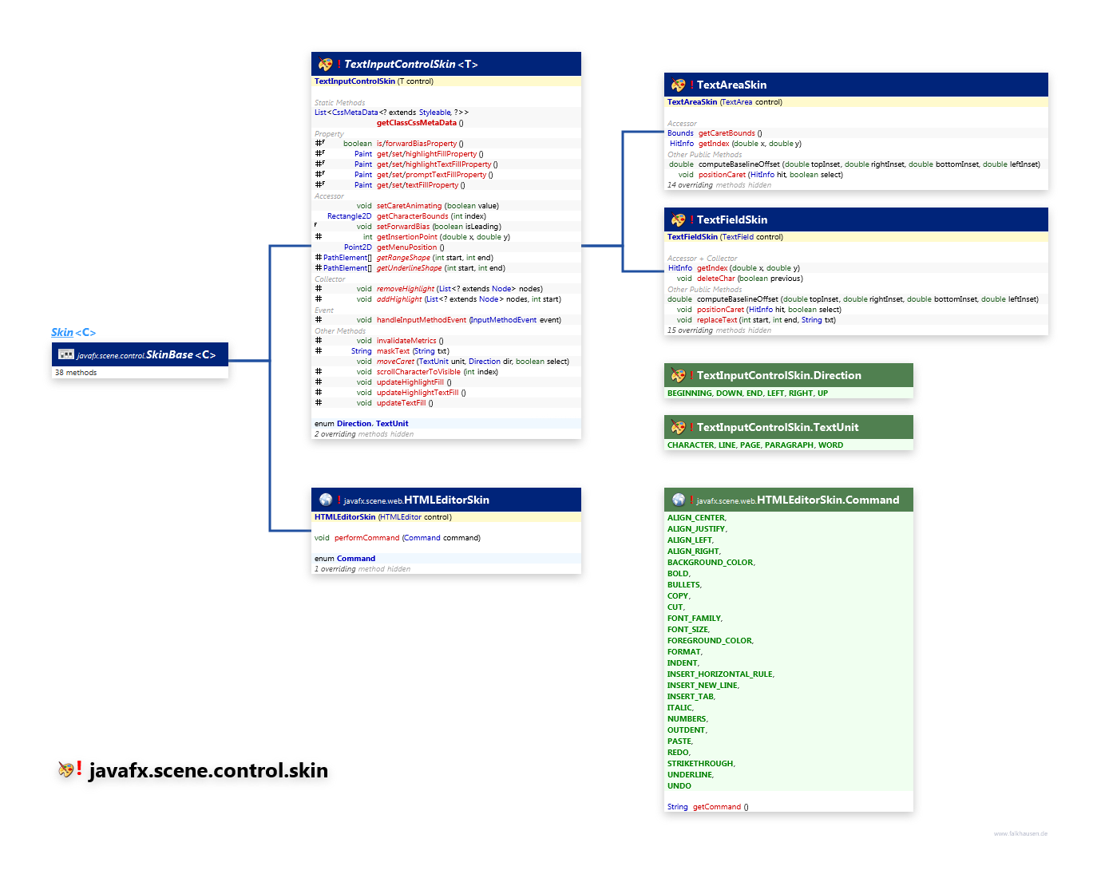
Task: Click the globe icon in HTMLEditorSkin header
Action: click(326, 500)
